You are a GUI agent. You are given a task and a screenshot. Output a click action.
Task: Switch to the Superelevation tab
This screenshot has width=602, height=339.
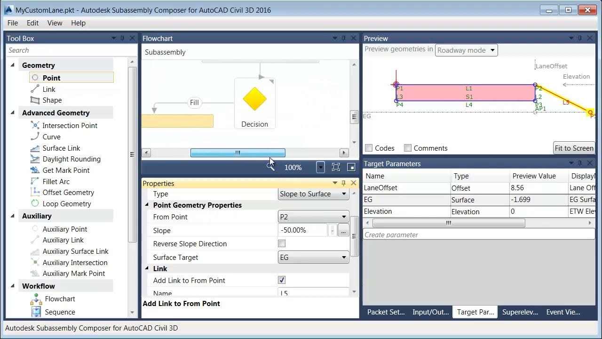tap(520, 312)
